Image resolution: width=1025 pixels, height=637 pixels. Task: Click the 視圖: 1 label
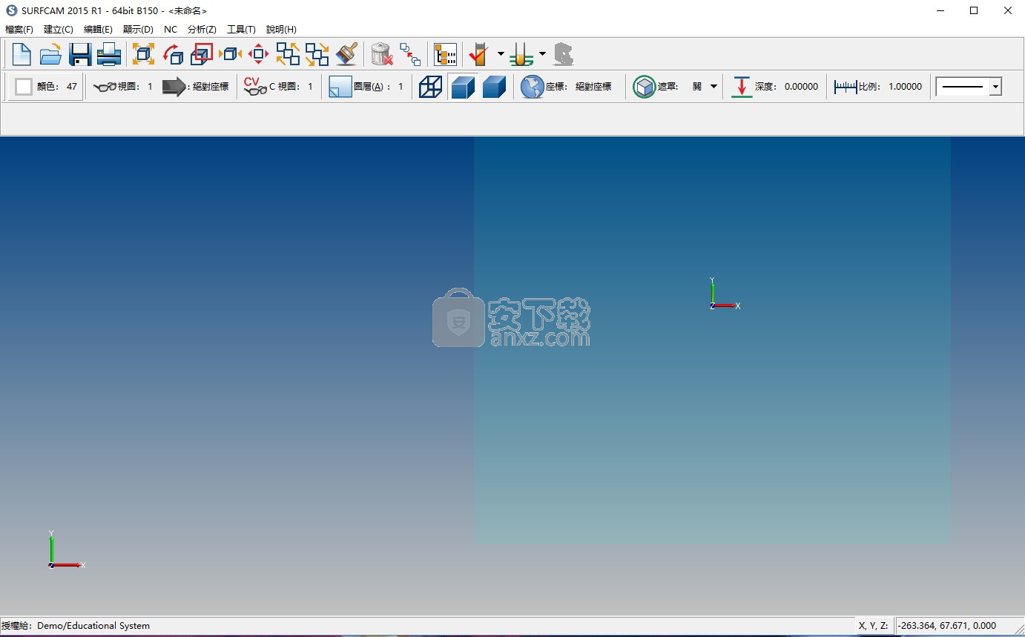click(135, 87)
